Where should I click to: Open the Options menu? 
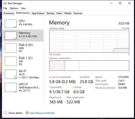(x=14, y=8)
